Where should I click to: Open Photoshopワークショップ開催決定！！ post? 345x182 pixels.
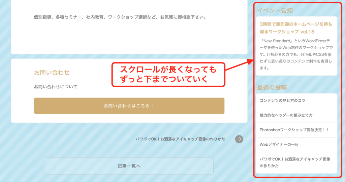pyautogui.click(x=294, y=130)
